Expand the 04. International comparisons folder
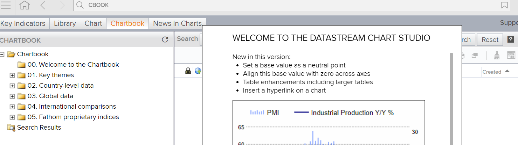The width and height of the screenshot is (518, 145). [x=12, y=107]
